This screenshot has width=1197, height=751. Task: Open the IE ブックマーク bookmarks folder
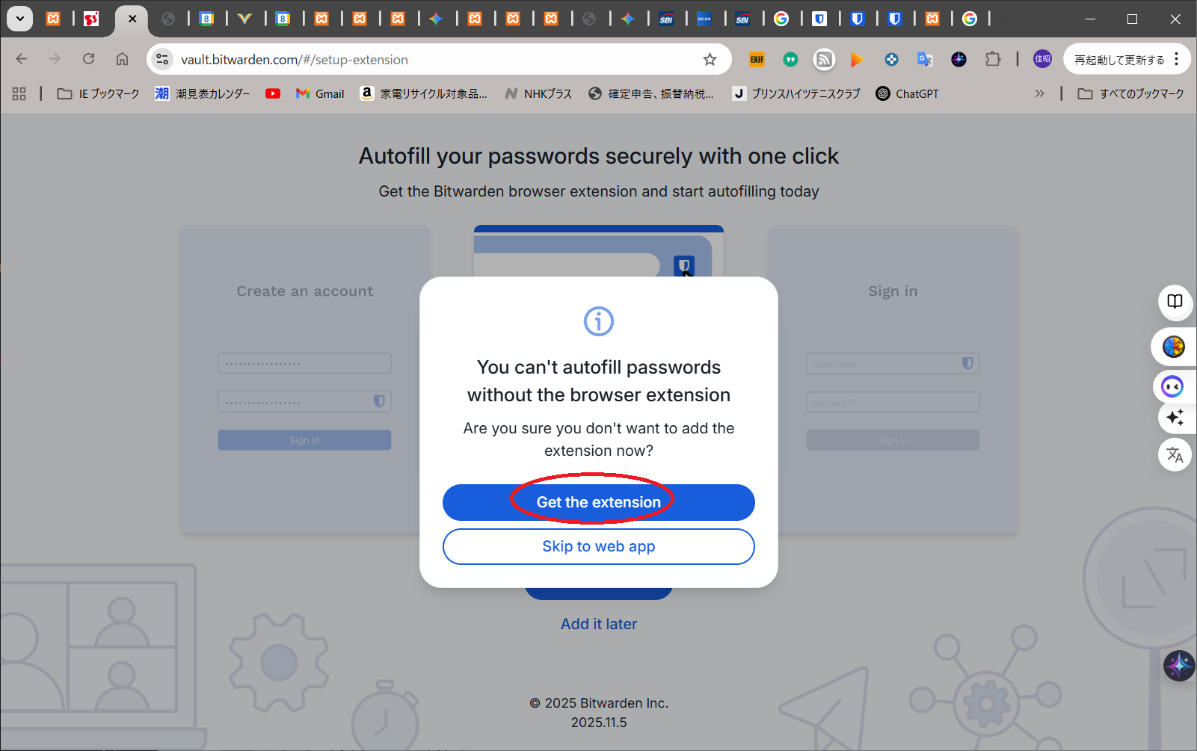(99, 93)
